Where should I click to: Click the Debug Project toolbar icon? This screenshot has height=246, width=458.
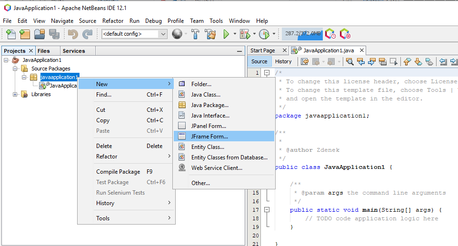(245, 34)
